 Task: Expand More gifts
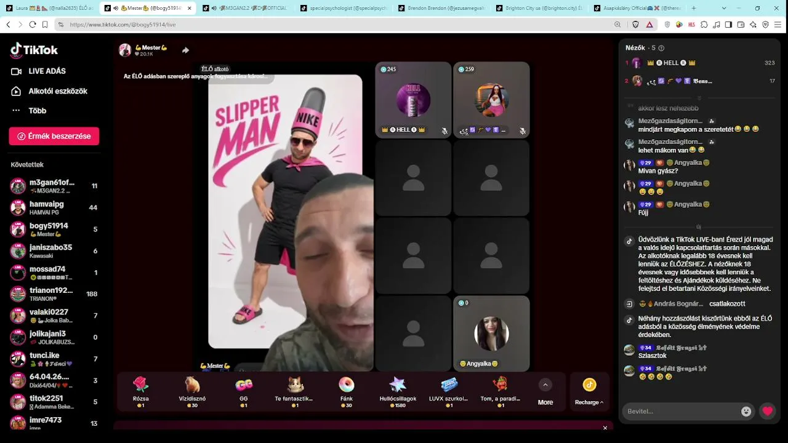click(x=545, y=392)
